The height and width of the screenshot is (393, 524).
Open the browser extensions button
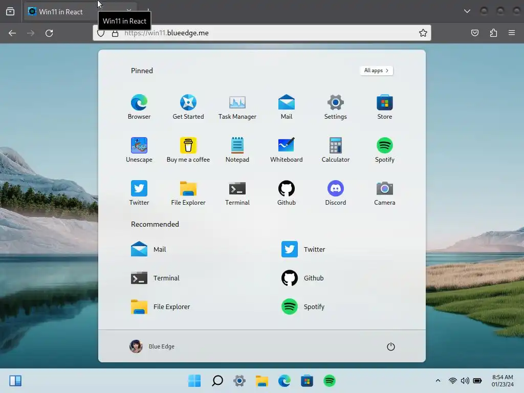click(x=493, y=33)
